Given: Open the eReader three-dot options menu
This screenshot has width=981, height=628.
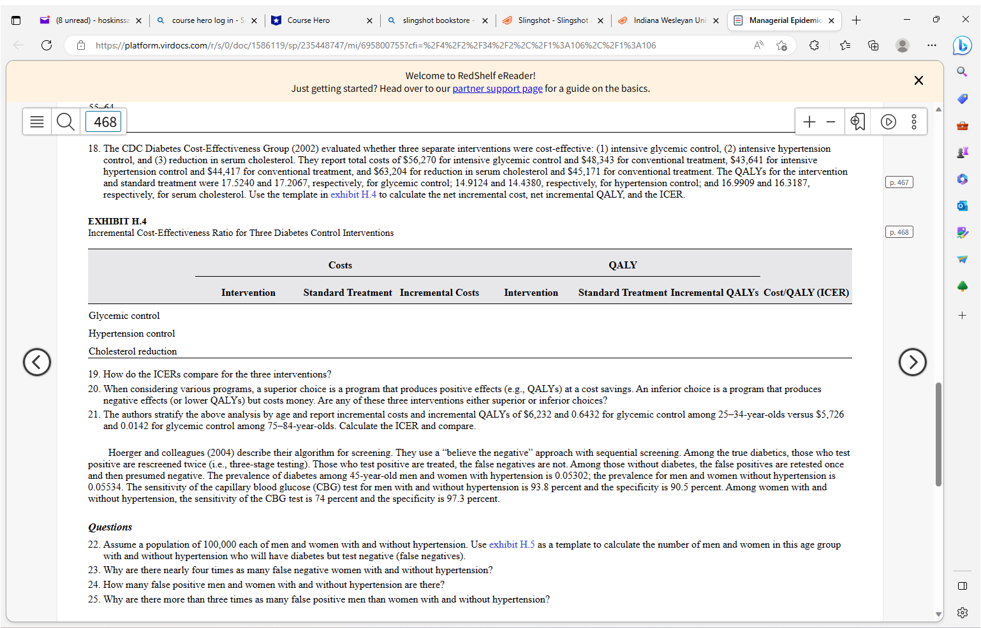Looking at the screenshot, I should pyautogui.click(x=914, y=121).
